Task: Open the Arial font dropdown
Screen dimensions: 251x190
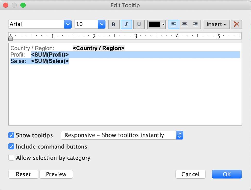Action: point(68,24)
